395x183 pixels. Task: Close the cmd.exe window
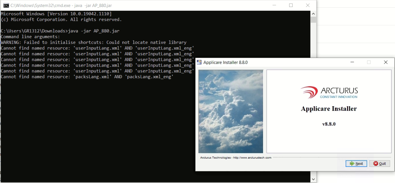[308, 5]
